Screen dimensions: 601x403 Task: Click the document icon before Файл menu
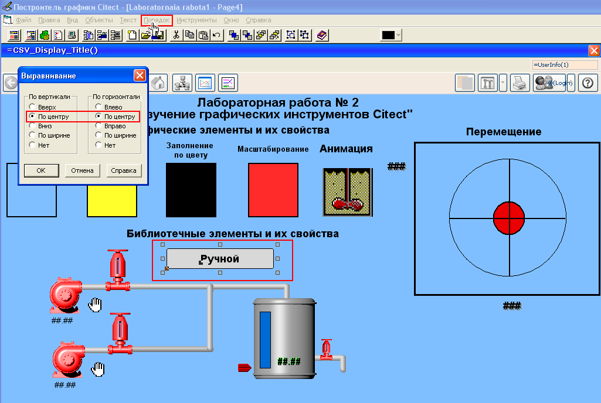(8, 19)
